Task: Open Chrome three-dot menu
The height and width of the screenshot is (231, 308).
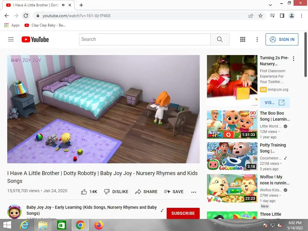Action: 301,16
